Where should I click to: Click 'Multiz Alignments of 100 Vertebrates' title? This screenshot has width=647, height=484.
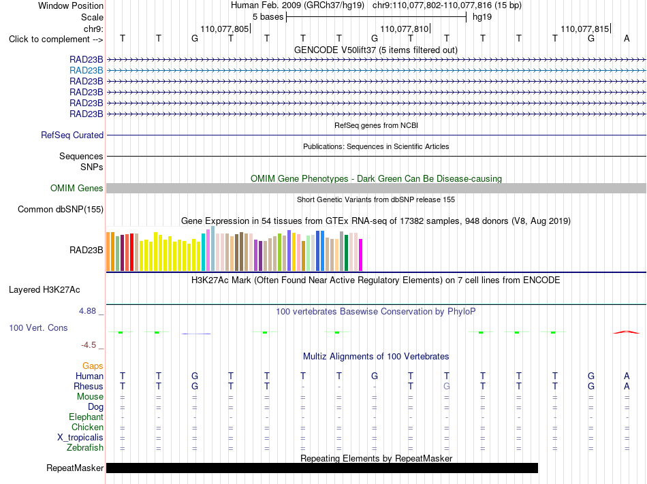pos(376,357)
